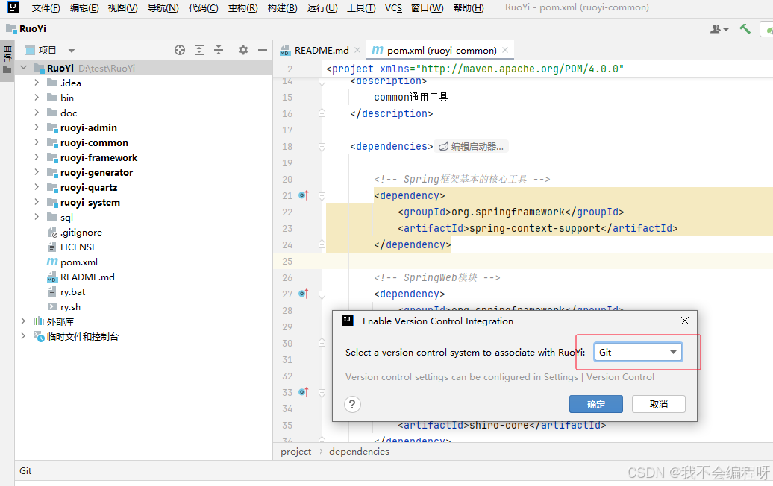Open the 编辑(E) menu
Image resolution: width=773 pixels, height=486 pixels.
pyautogui.click(x=84, y=8)
